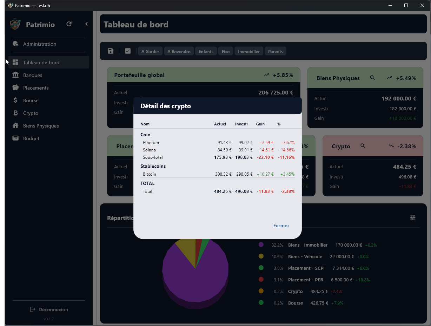431x326 pixels.
Task: Toggle the Immobilier filter tag
Action: [249, 51]
